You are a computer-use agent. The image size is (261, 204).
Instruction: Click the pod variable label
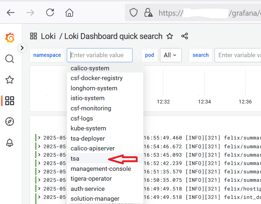point(149,55)
